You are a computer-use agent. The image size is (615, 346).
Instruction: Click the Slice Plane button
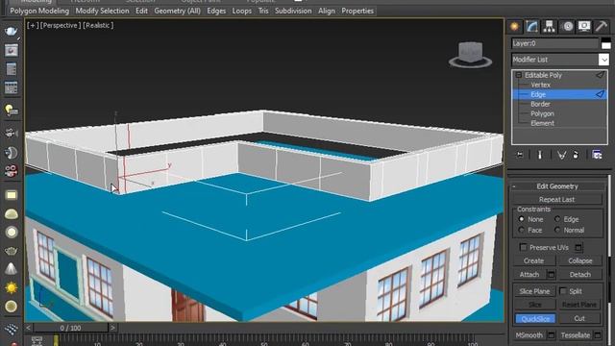[534, 291]
